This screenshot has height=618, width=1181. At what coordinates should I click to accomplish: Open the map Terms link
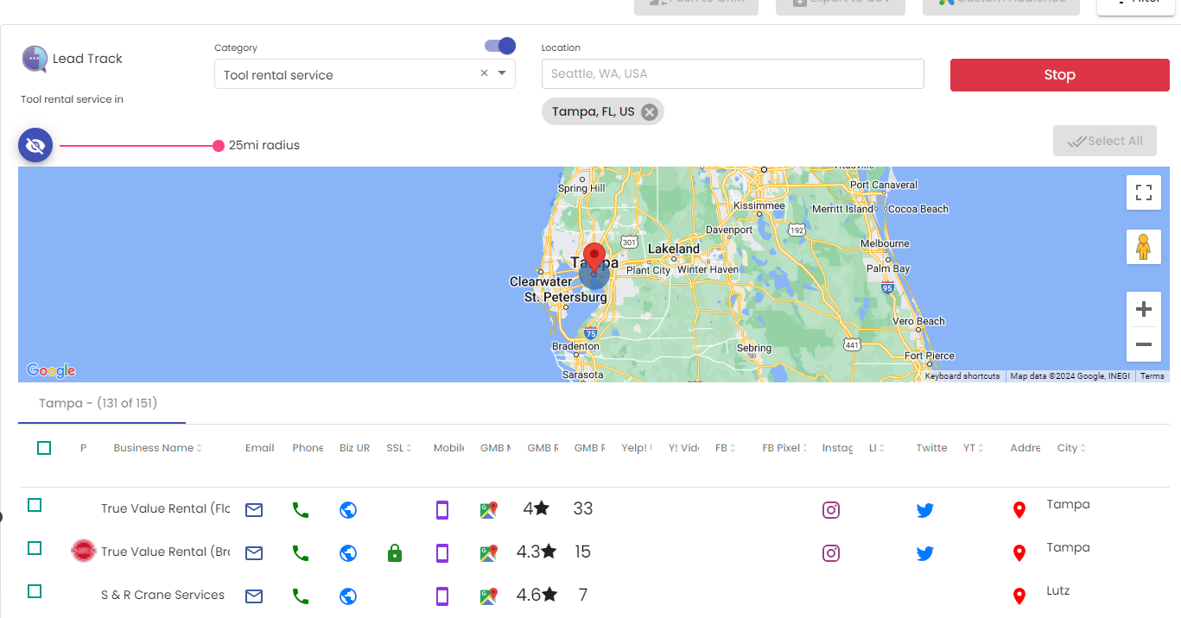[x=1152, y=376]
